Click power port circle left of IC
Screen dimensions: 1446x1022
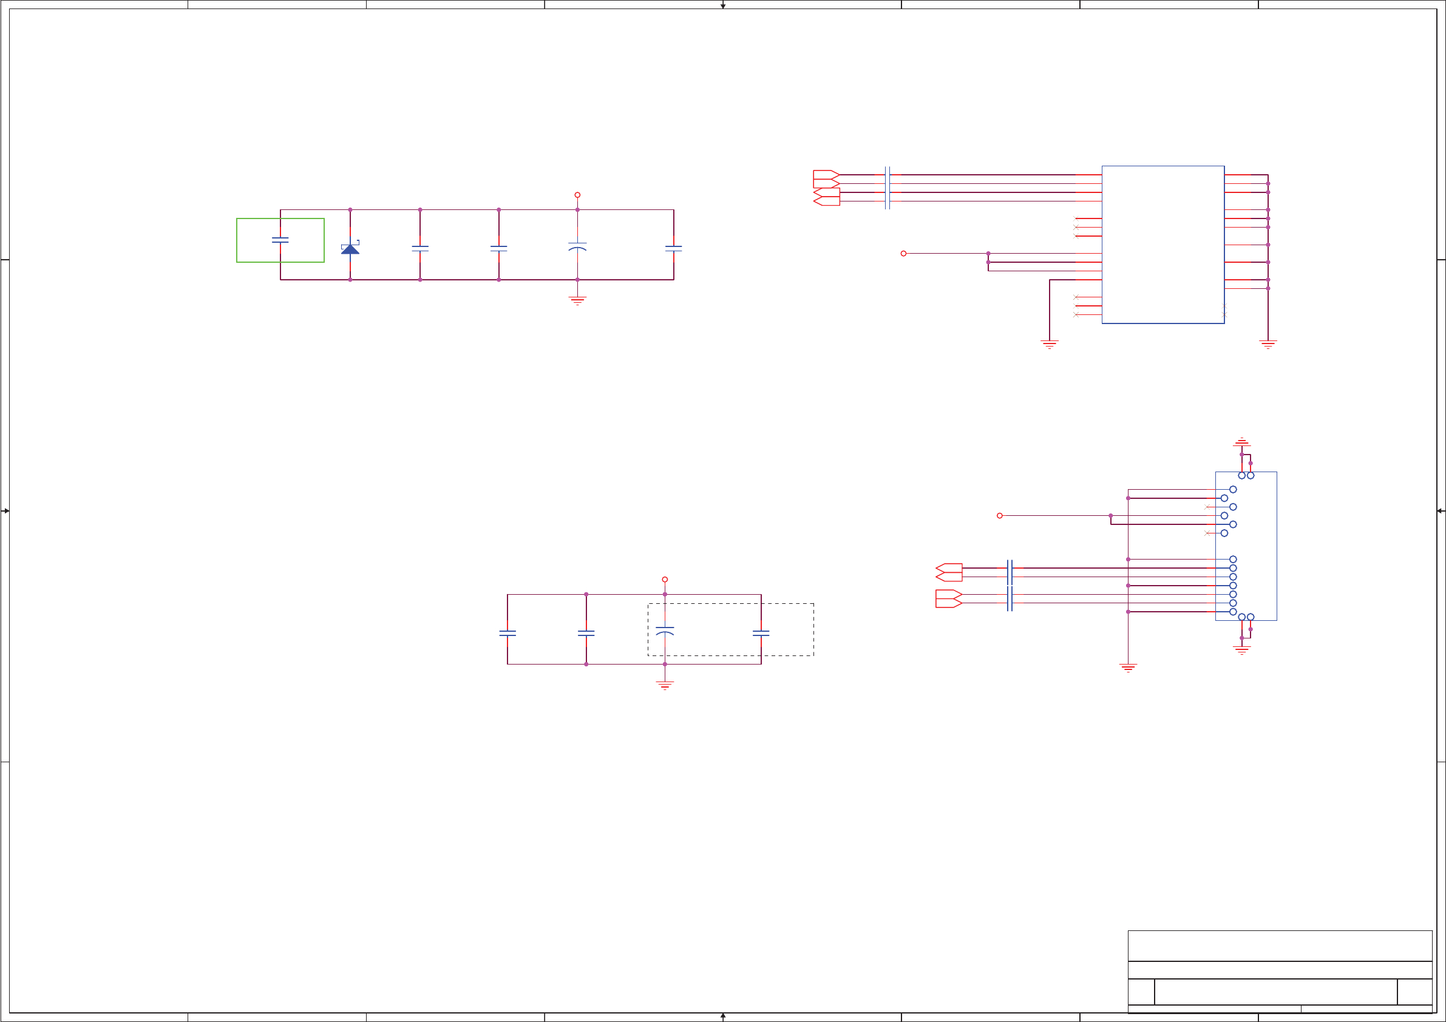pos(903,253)
